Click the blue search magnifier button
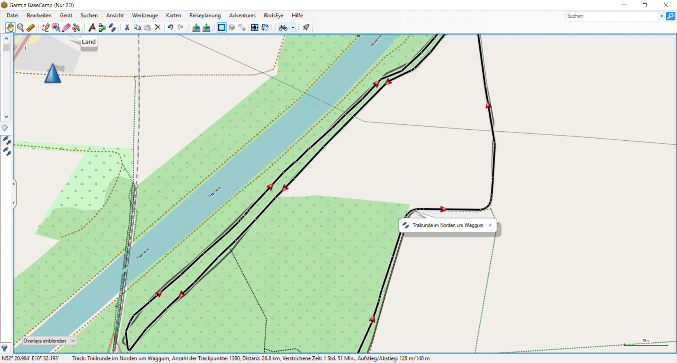The image size is (677, 363). click(x=670, y=16)
